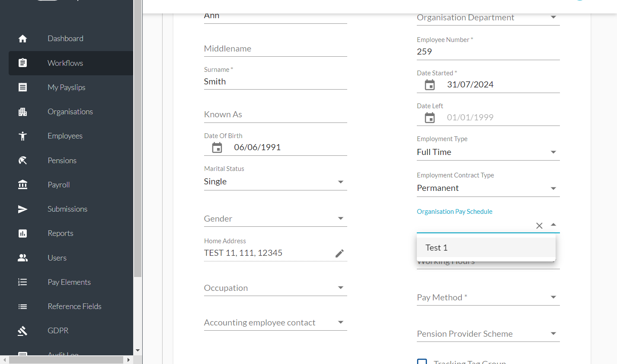Open the Date Started calendar picker
The height and width of the screenshot is (364, 617).
[x=430, y=85]
